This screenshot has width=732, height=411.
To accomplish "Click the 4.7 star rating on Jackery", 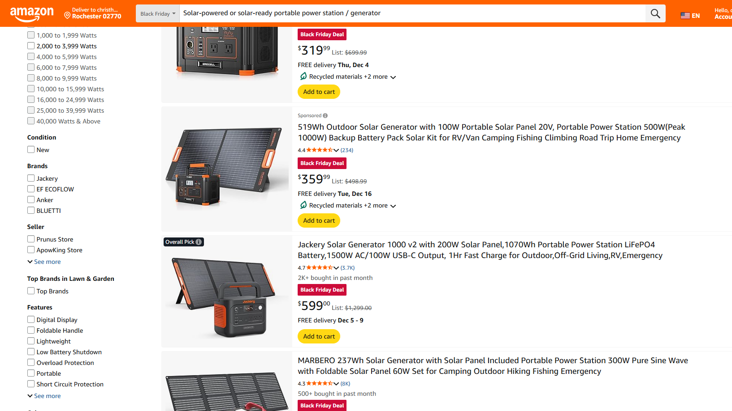I will pyautogui.click(x=320, y=268).
